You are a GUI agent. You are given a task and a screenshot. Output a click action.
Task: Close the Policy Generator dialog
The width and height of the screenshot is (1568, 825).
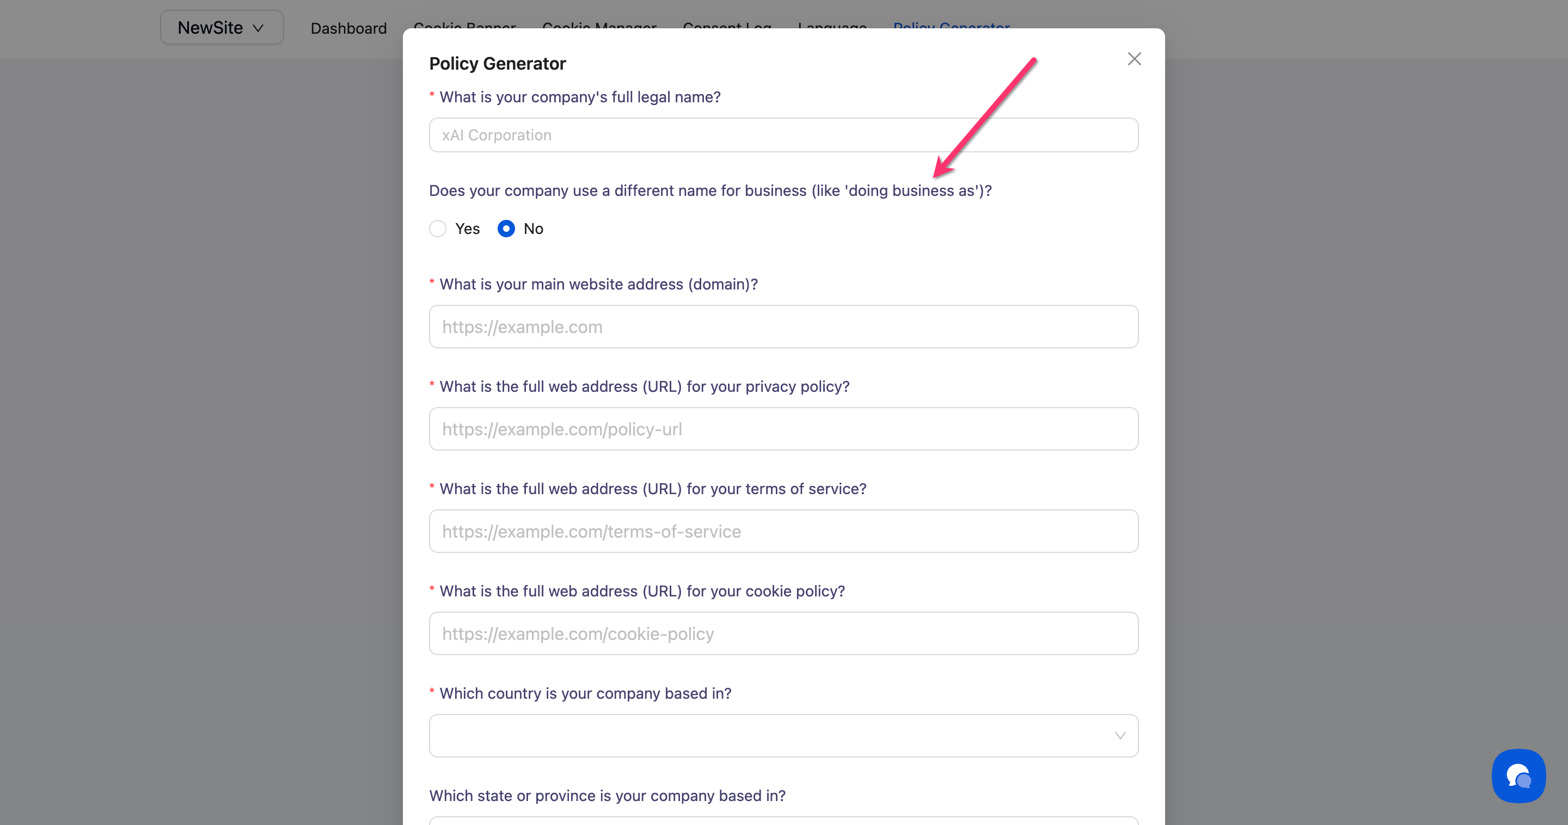[x=1134, y=59]
